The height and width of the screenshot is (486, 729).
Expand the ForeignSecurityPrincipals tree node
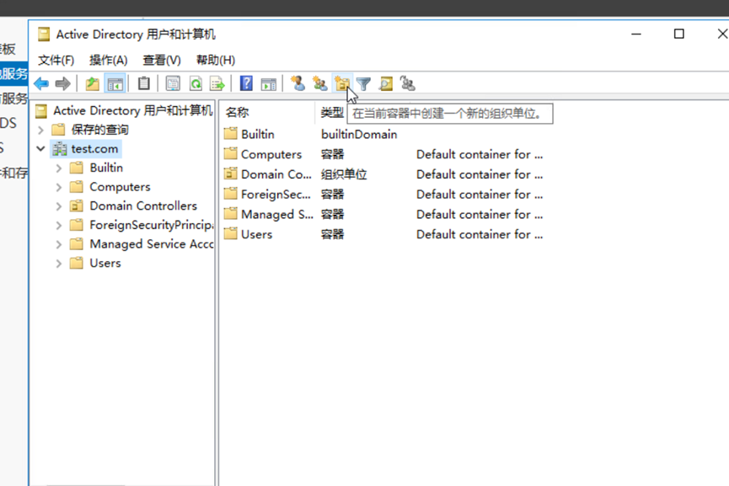pyautogui.click(x=59, y=225)
